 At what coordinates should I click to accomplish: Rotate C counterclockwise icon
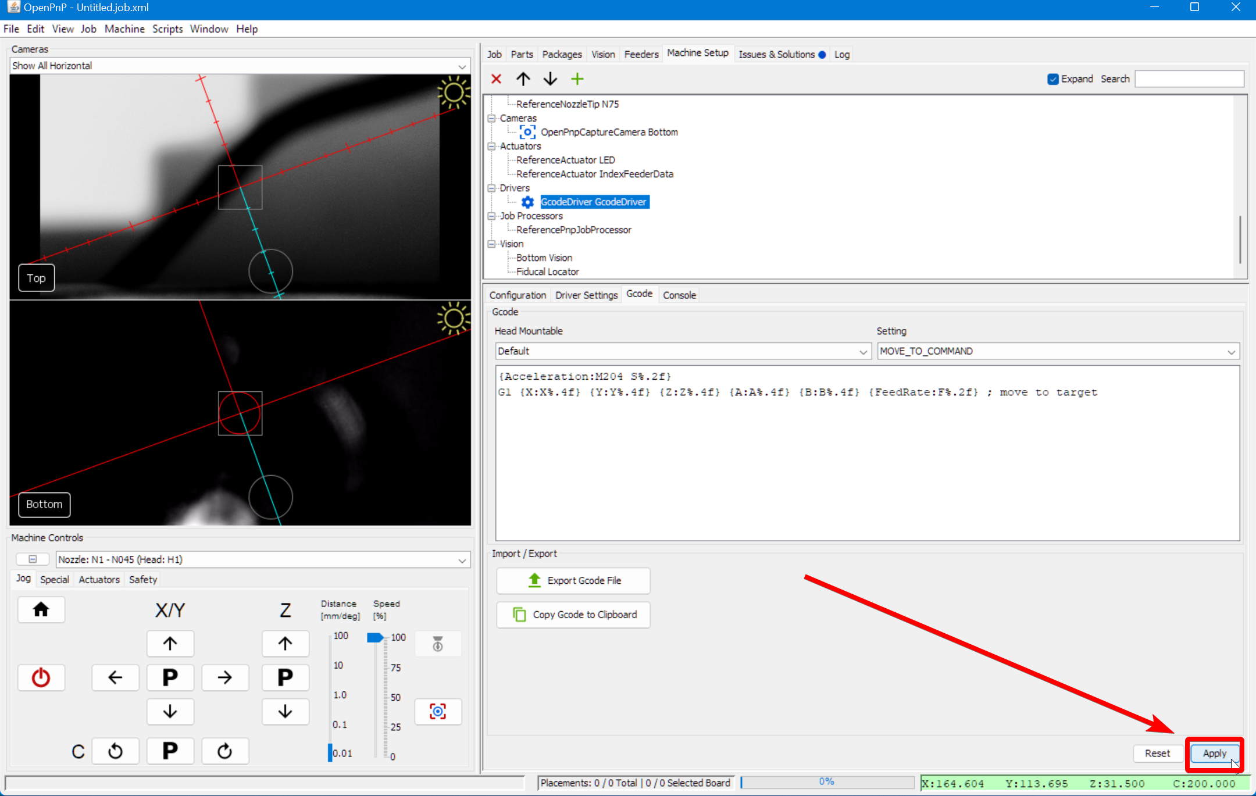point(115,751)
